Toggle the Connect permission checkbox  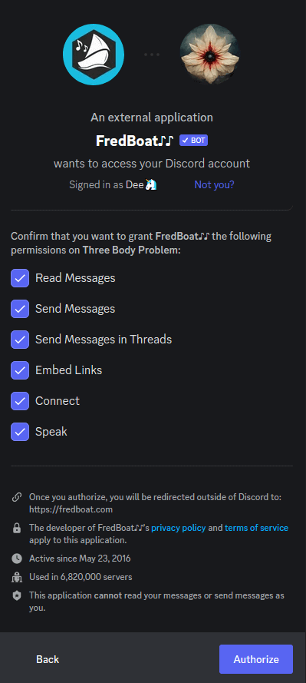[x=20, y=401]
